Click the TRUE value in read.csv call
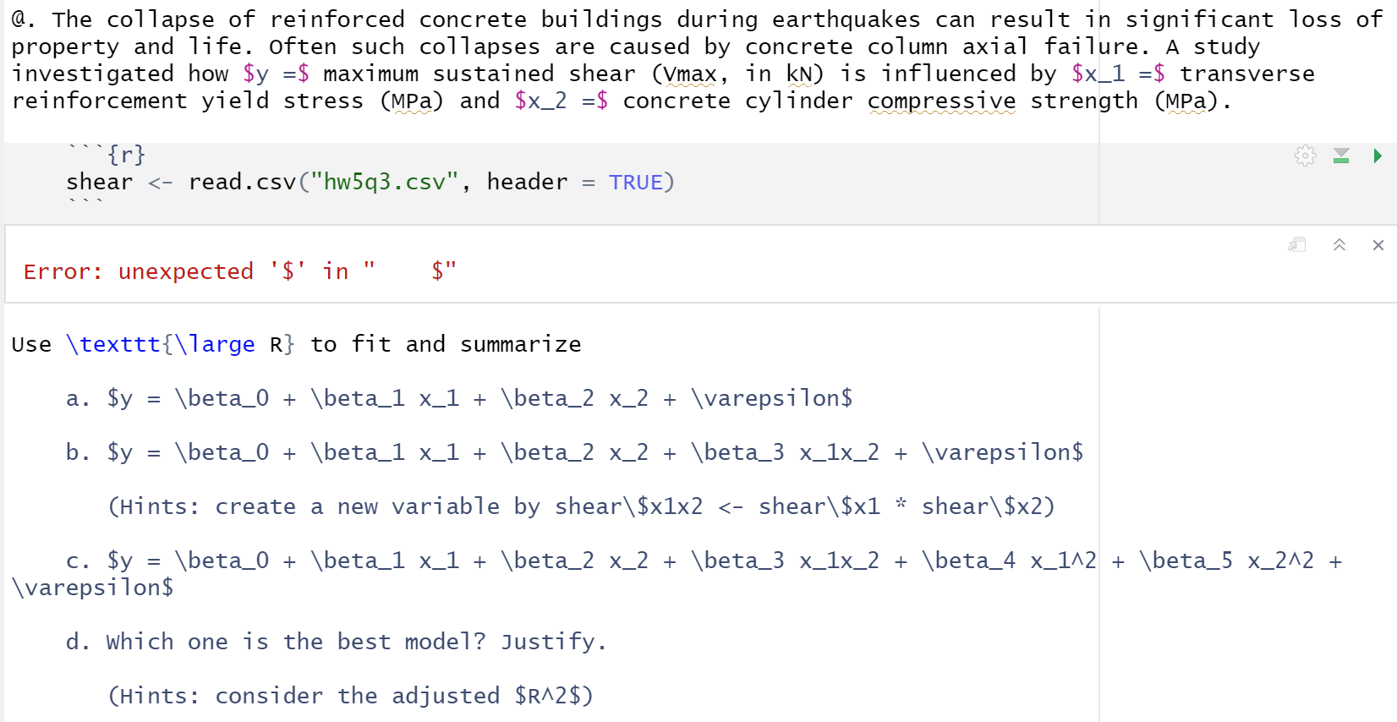The width and height of the screenshot is (1397, 722). coord(635,182)
